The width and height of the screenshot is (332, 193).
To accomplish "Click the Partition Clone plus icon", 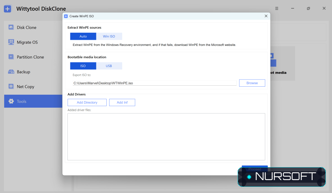I will point(11,57).
